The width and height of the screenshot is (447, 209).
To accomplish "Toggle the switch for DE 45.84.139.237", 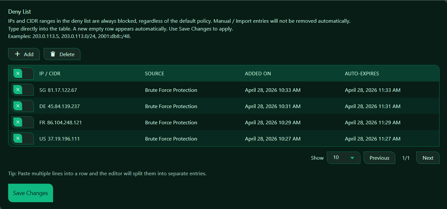I will (22, 106).
